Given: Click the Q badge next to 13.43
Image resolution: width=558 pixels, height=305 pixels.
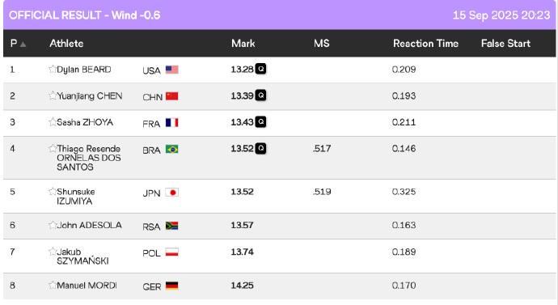Looking at the screenshot, I should pyautogui.click(x=261, y=121).
